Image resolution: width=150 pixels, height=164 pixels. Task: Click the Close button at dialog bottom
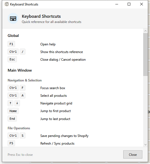pos(133,154)
